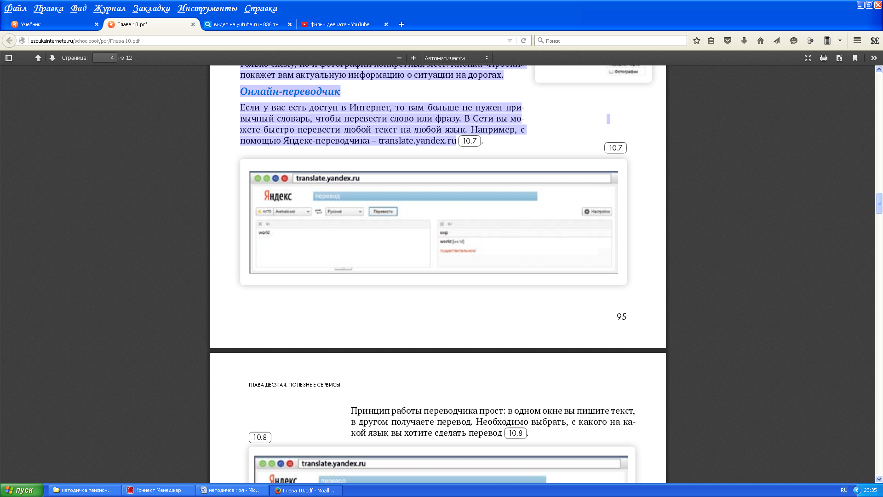Open the Вид menu
Viewport: 883px width, 497px height.
(x=79, y=8)
